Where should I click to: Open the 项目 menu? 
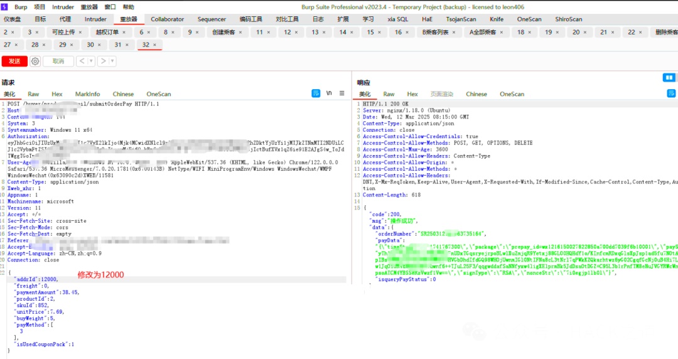(x=40, y=7)
